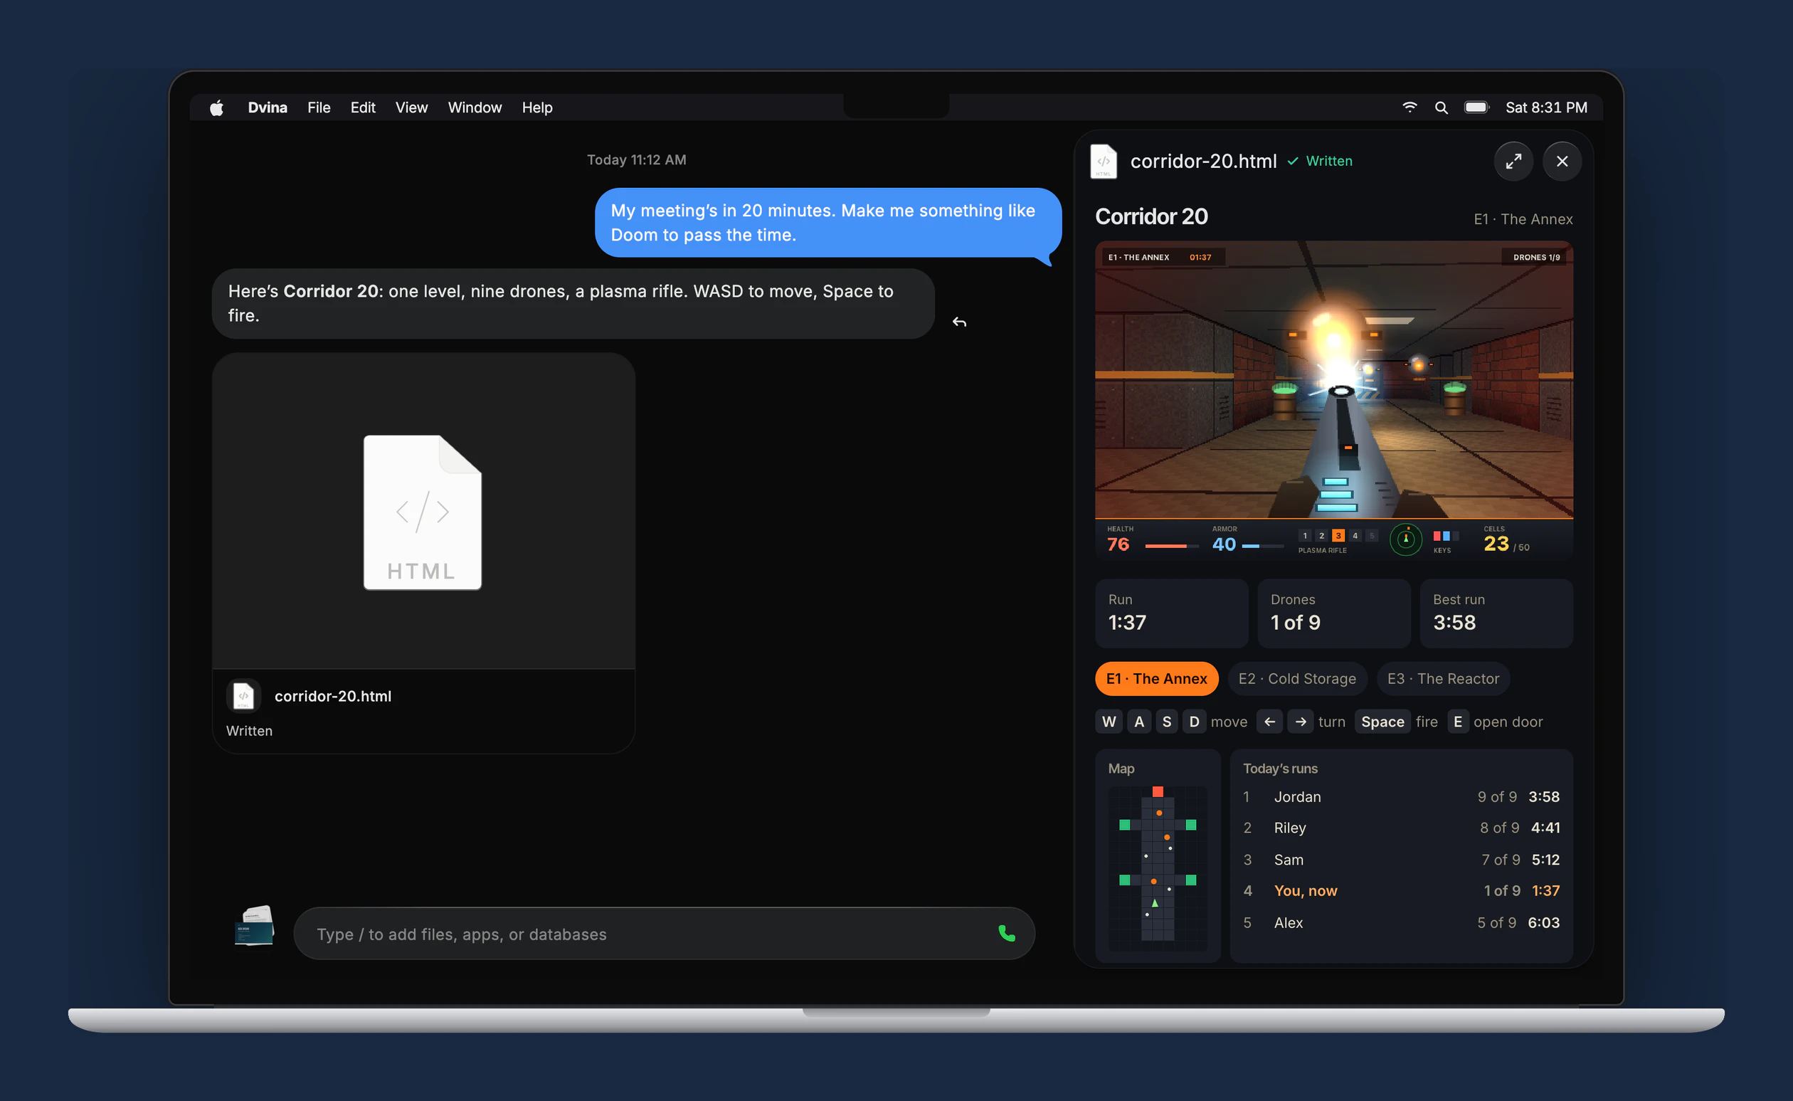
Task: Click the D key hint
Action: 1194,722
